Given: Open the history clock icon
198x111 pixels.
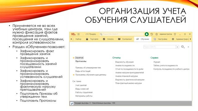Looking at the screenshot, I should coord(152,34).
